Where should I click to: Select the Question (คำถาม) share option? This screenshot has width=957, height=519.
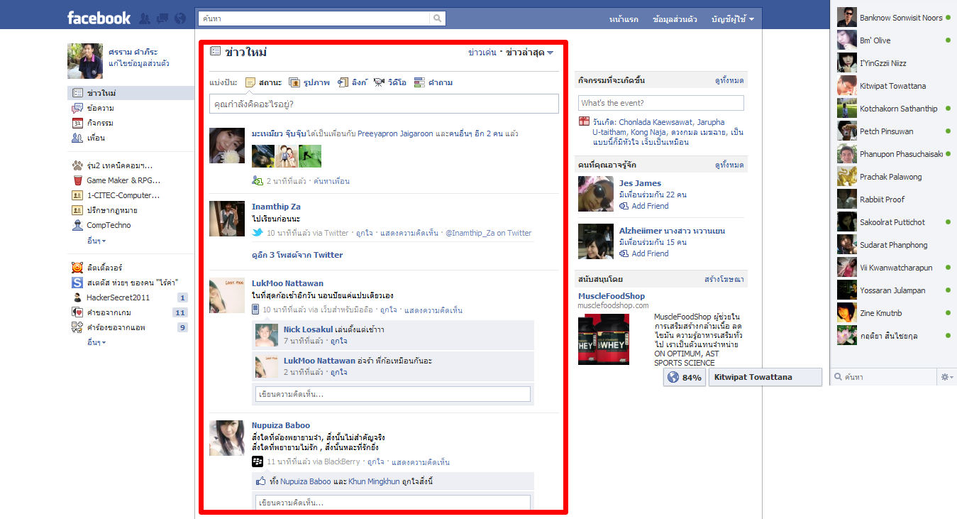(x=433, y=82)
